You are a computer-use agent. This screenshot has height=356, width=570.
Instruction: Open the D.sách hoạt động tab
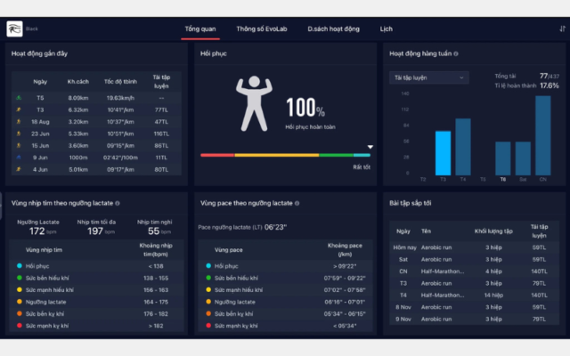333,29
